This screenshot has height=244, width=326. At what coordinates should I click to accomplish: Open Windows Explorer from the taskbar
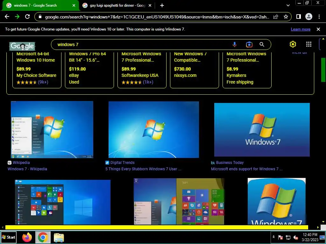[x=59, y=238]
